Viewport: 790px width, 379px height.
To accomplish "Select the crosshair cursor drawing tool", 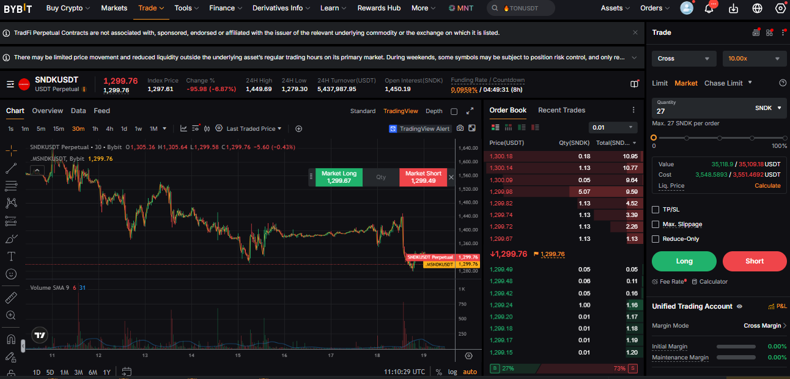I will (x=11, y=150).
